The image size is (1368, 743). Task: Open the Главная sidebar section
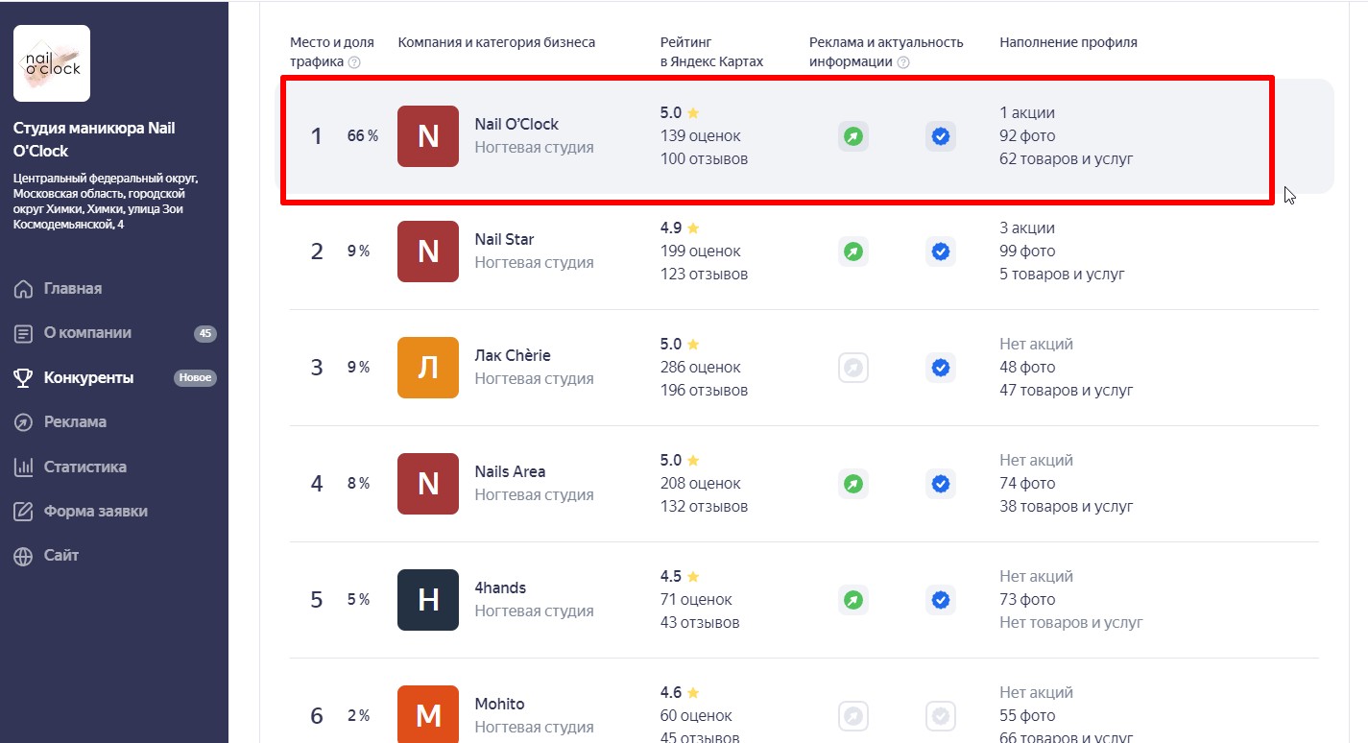point(72,289)
